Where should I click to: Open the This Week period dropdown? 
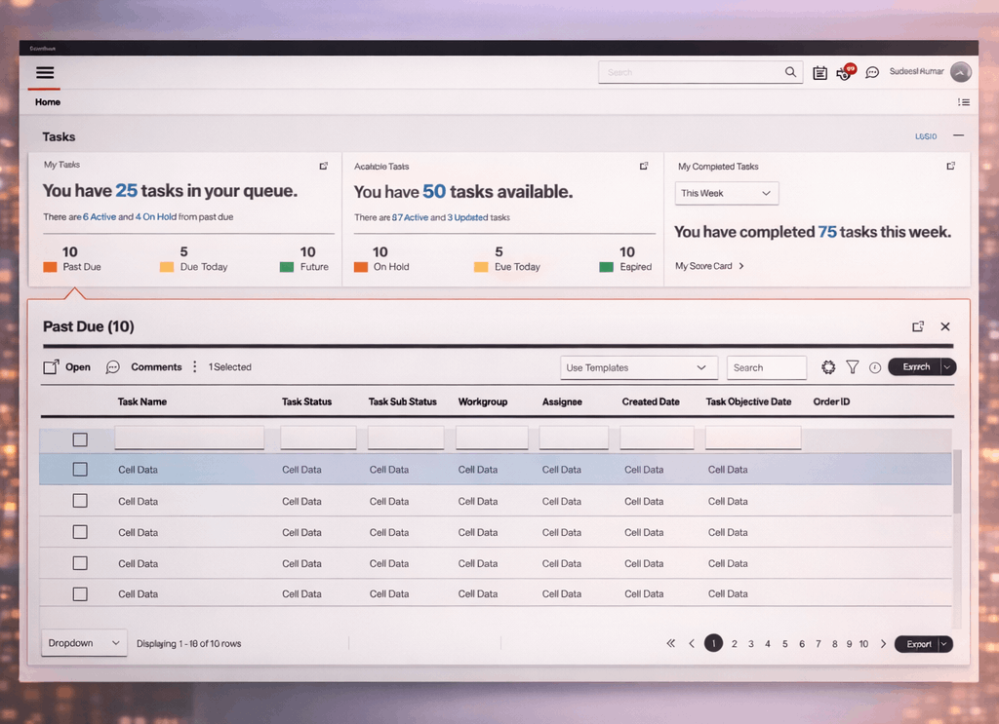tap(726, 193)
